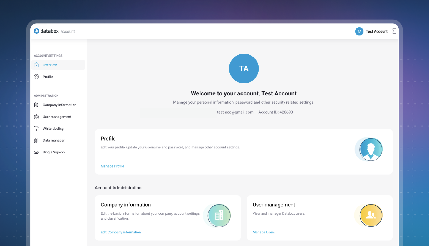Click the logout icon in top right corner
Screen dimensions: 429x246
tap(394, 31)
